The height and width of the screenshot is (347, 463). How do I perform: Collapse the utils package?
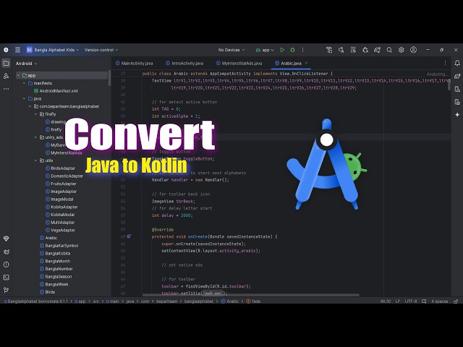(x=35, y=160)
